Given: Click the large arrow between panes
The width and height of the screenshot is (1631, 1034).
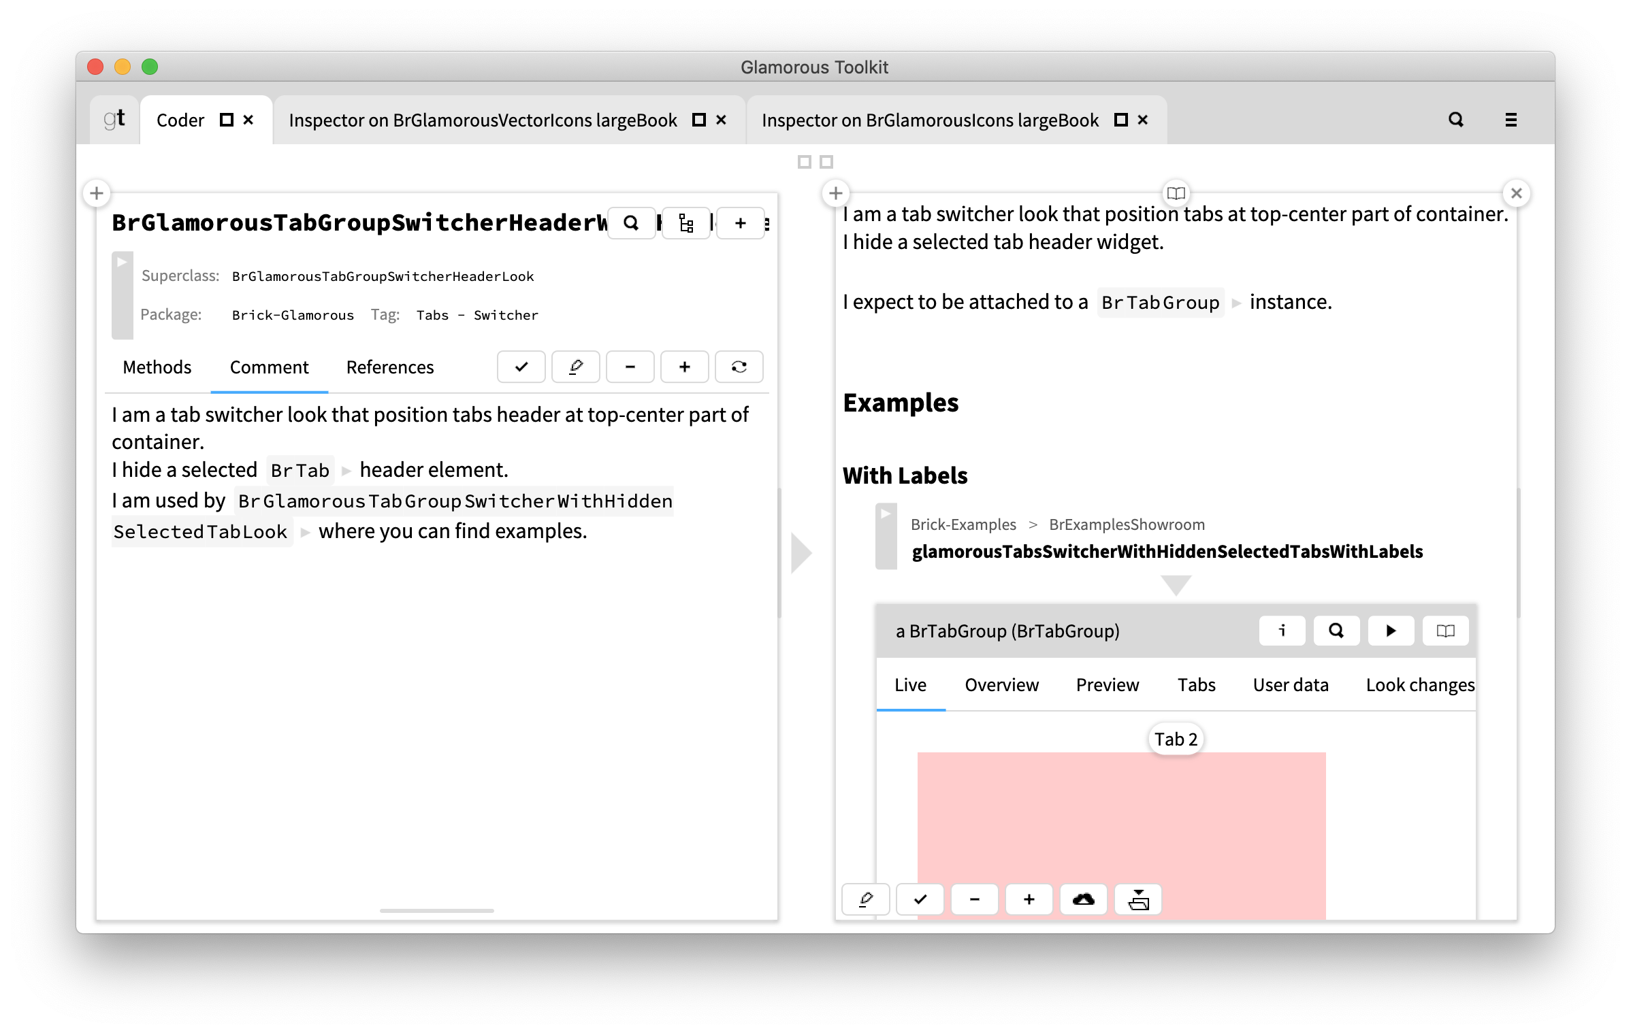Looking at the screenshot, I should tap(801, 552).
